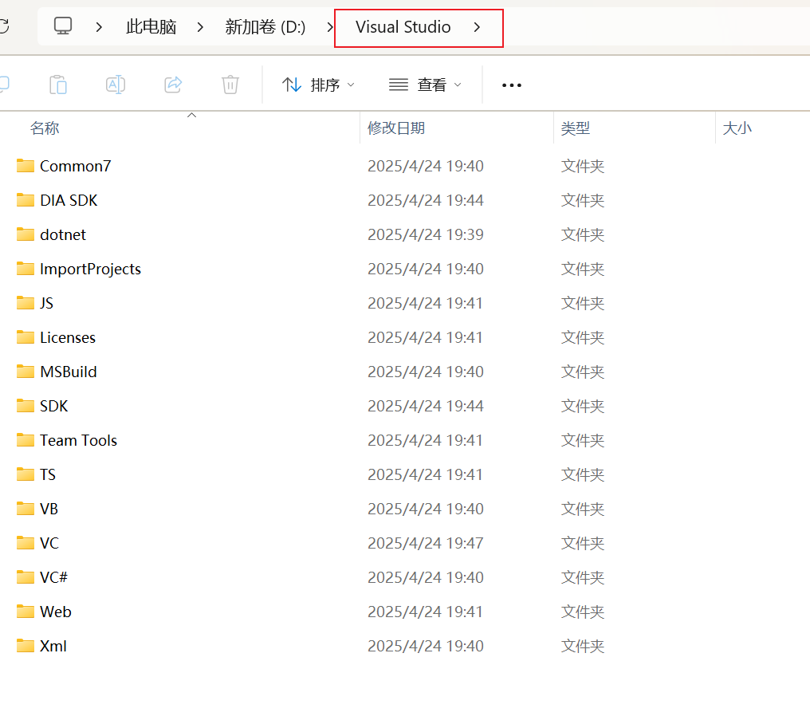Select the DIA SDK folder name
Image resolution: width=810 pixels, height=720 pixels.
(69, 200)
